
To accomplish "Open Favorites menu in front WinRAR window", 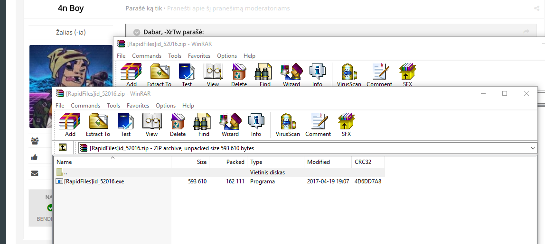I will pyautogui.click(x=138, y=106).
